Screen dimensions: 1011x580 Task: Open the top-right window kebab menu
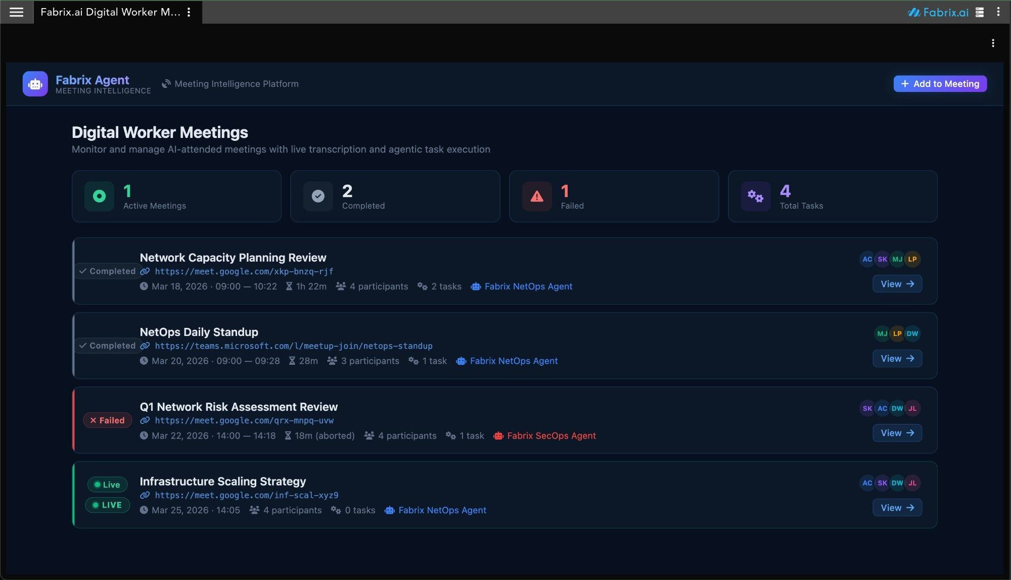pos(998,12)
